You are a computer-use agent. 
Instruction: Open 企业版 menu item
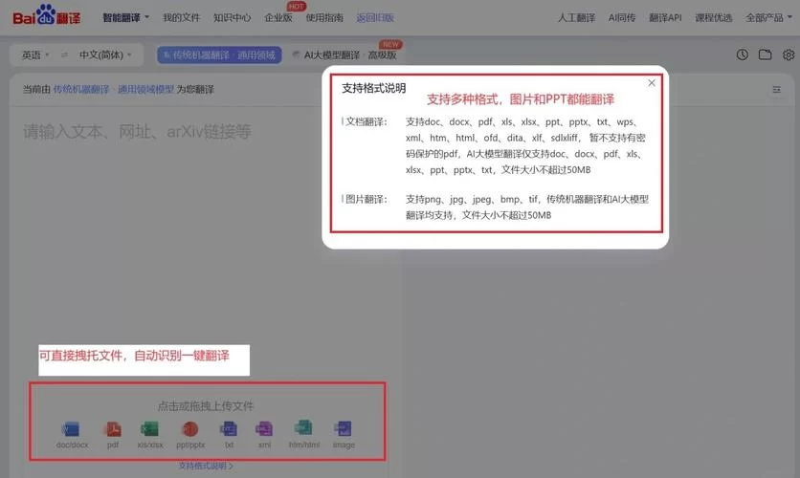click(x=278, y=18)
